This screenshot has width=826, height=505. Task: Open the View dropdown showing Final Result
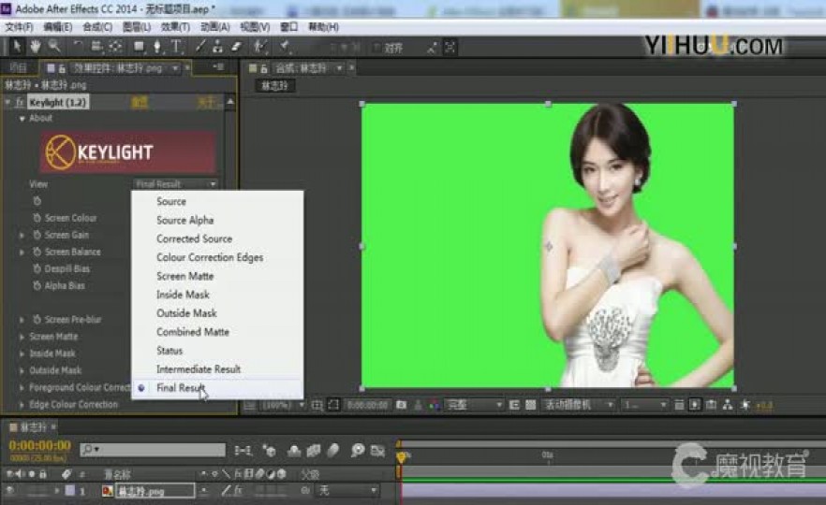click(175, 183)
